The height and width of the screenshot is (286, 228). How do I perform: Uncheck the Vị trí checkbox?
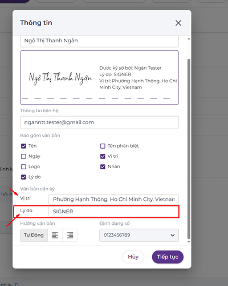[x=103, y=156]
